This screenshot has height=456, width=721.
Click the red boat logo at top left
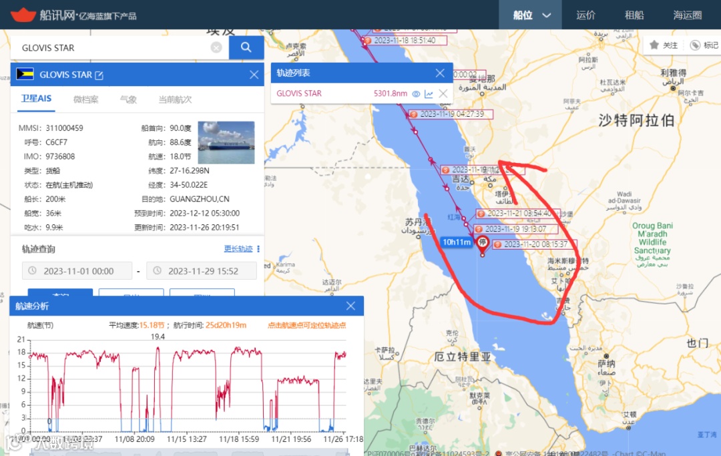[x=23, y=15]
